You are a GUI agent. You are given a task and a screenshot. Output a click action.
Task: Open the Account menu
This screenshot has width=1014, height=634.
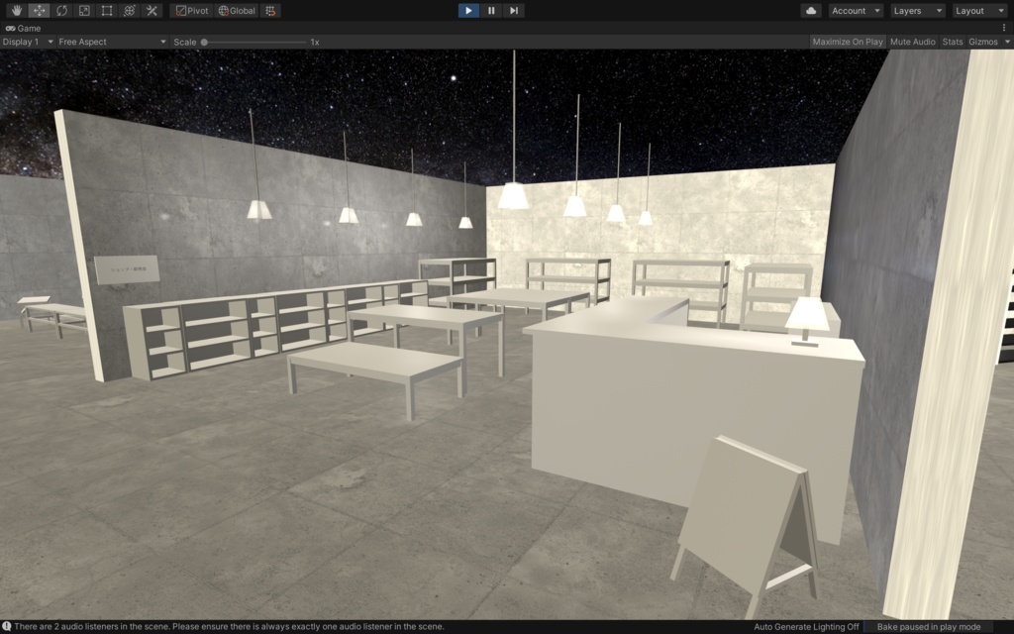(x=855, y=10)
